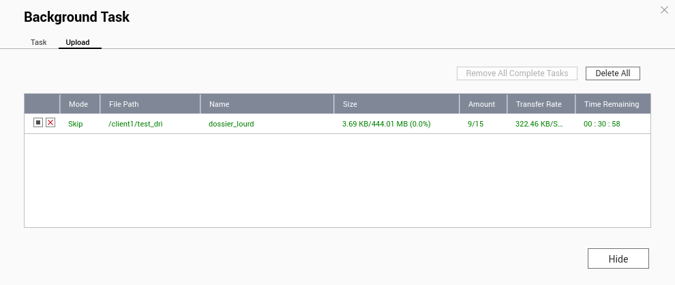Click the Transfer Rate column header
The image size is (675, 285).
coord(539,104)
